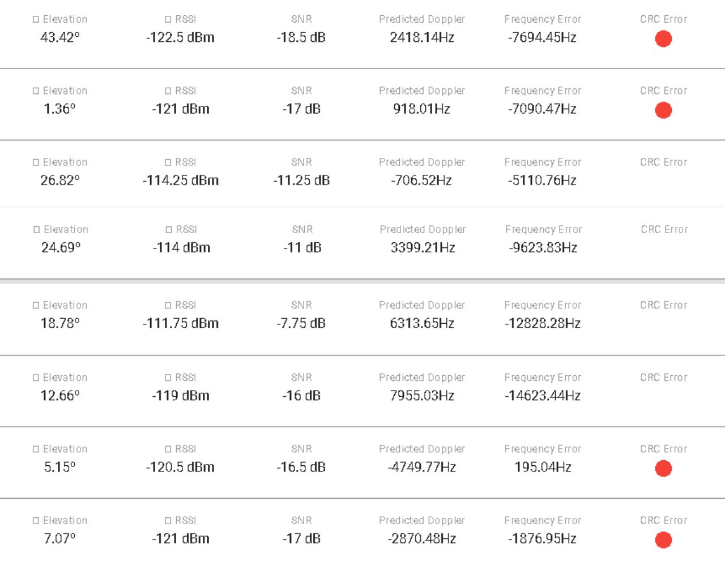Click the small icon beside Elevation 24.69°
This screenshot has height=566, width=725.
[x=37, y=230]
